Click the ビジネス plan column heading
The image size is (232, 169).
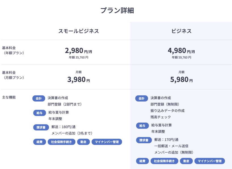[x=181, y=31]
